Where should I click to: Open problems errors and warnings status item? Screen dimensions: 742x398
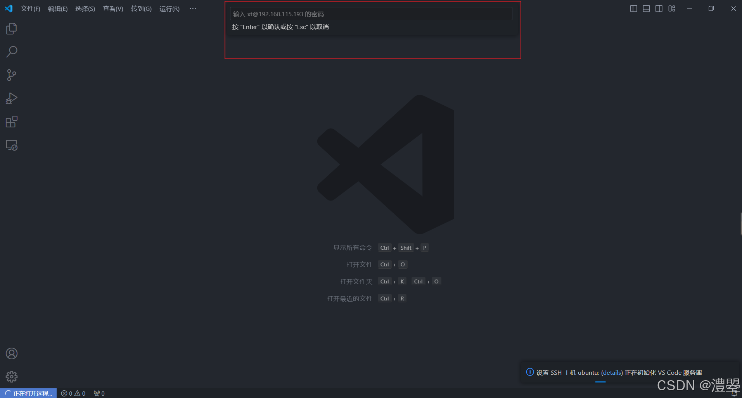(73, 393)
